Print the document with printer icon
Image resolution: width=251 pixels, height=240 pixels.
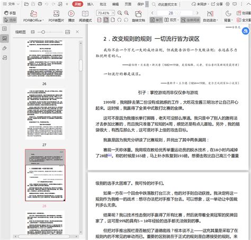point(40,4)
